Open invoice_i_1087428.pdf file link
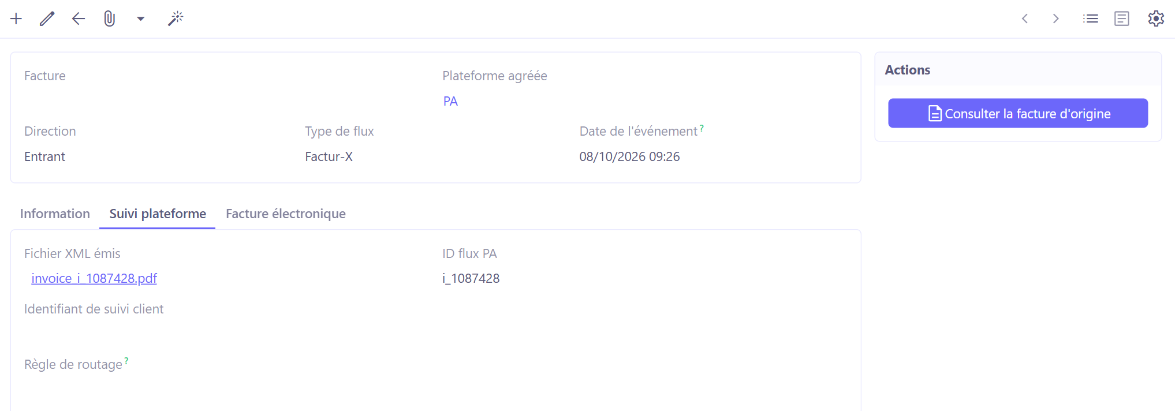Image resolution: width=1175 pixels, height=411 pixels. tap(94, 278)
